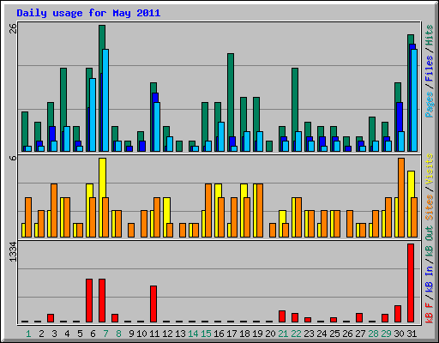Viewport: 439px width, 343px height.
Task: Click the tall orange Sites bar for day 30
Action: click(401, 197)
